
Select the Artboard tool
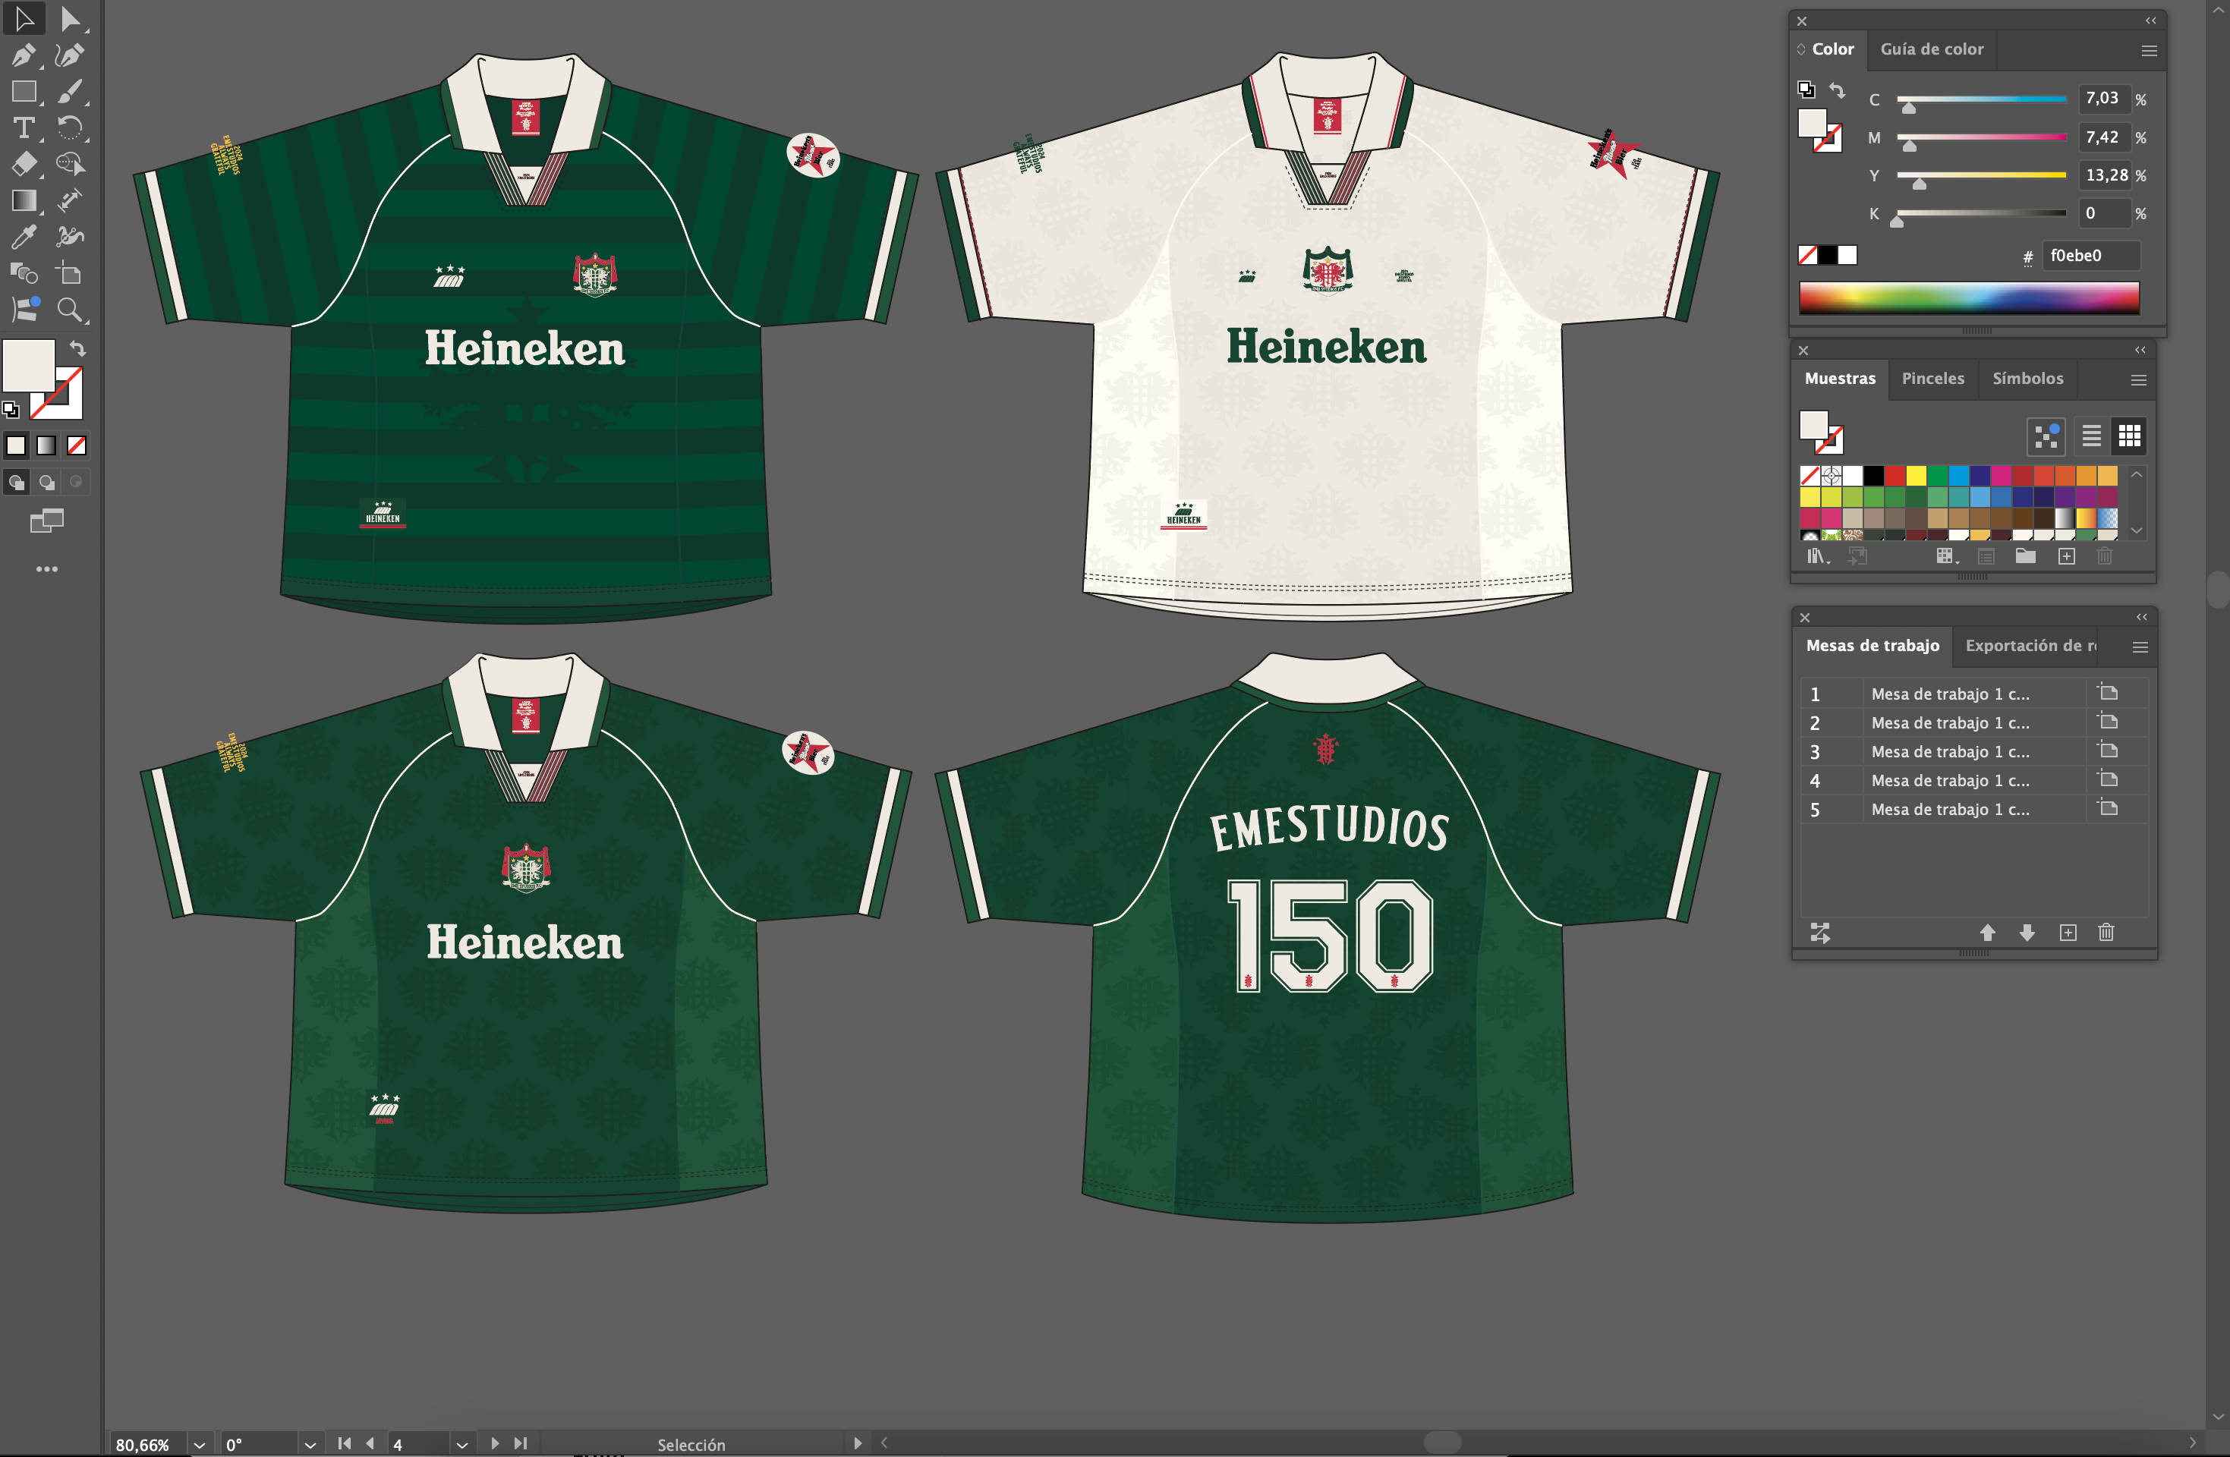pos(71,274)
